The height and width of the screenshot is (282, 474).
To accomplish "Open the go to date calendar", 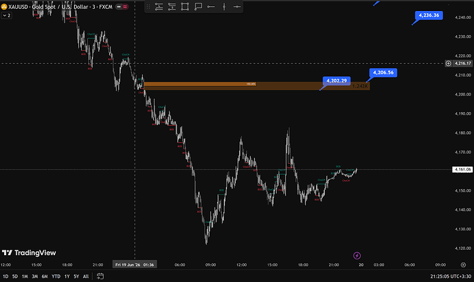I will pyautogui.click(x=100, y=276).
